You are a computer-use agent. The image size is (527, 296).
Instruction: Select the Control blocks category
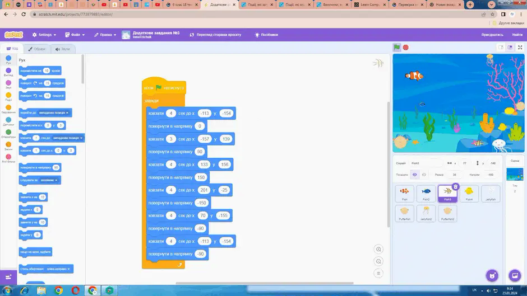click(x=8, y=109)
